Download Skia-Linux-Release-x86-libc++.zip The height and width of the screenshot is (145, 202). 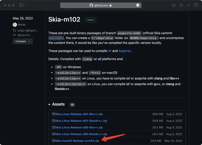[x=79, y=128]
